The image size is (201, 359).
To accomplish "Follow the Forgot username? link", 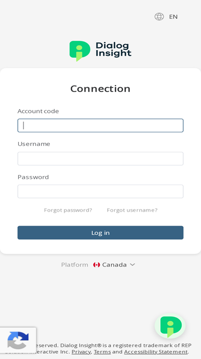I will pos(132,210).
